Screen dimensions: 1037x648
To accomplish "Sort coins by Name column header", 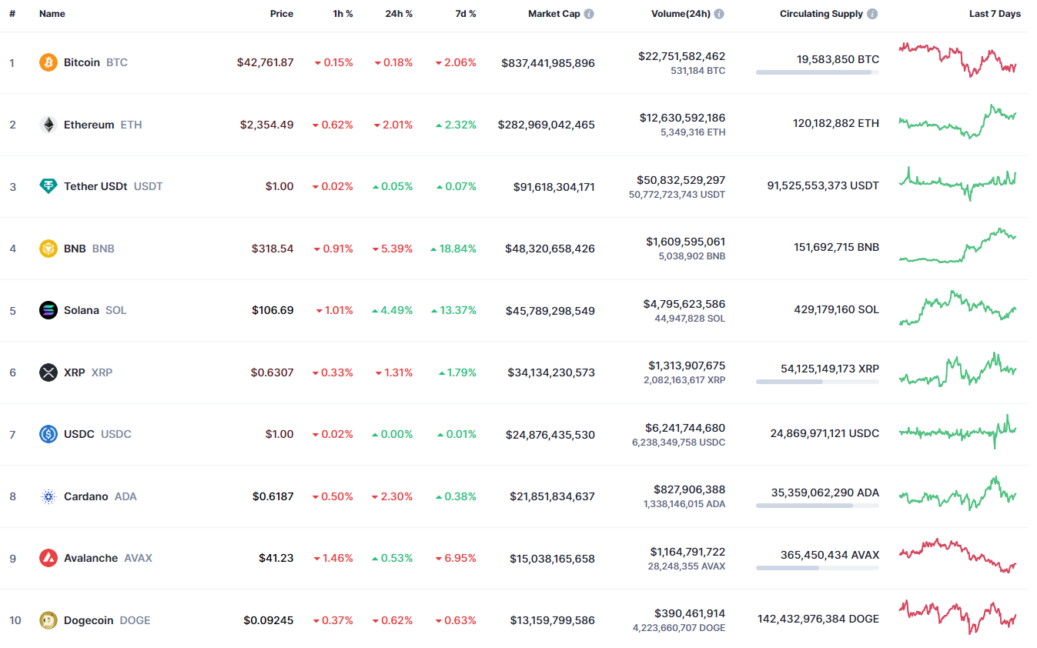I will pos(52,14).
